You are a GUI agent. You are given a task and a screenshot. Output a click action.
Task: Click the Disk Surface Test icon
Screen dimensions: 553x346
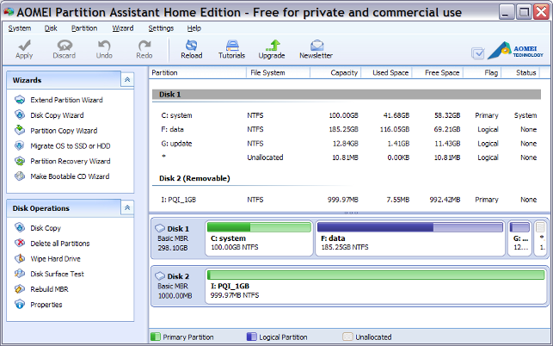tap(20, 274)
